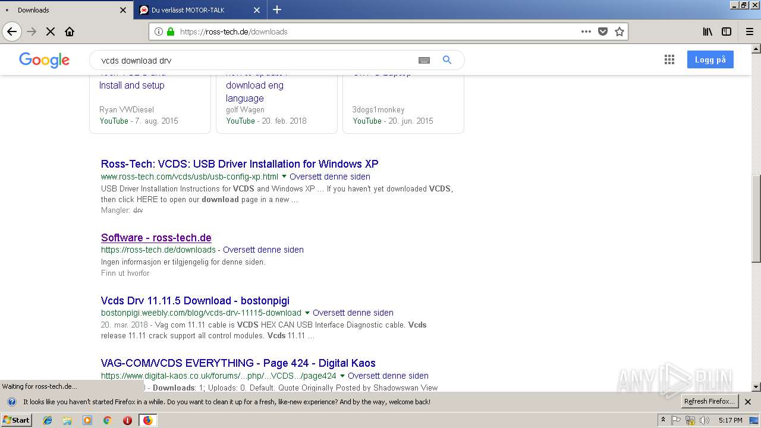
Task: Dismiss the Firefox refresh notification bar
Action: pyautogui.click(x=748, y=402)
